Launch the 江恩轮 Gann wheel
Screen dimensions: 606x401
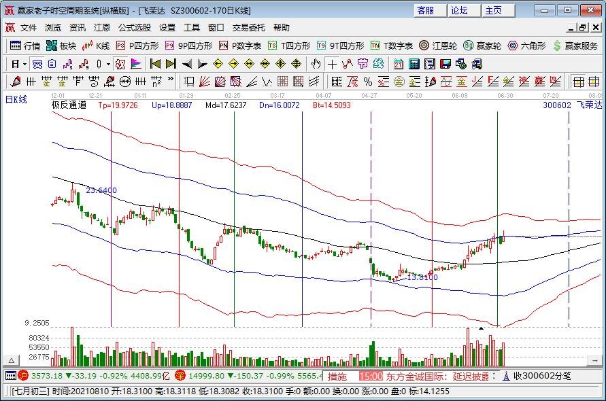(x=438, y=46)
